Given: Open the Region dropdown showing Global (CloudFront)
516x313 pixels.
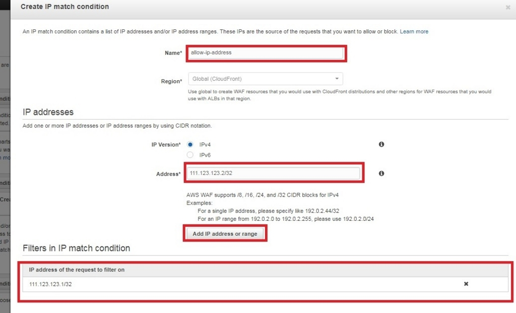Looking at the screenshot, I should point(265,79).
